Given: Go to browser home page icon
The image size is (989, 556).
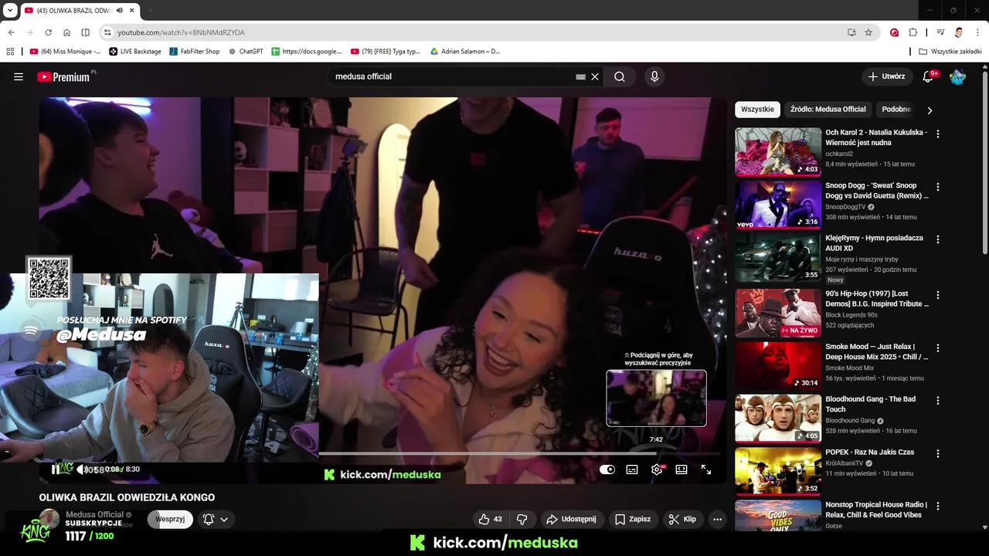Looking at the screenshot, I should pos(67,32).
